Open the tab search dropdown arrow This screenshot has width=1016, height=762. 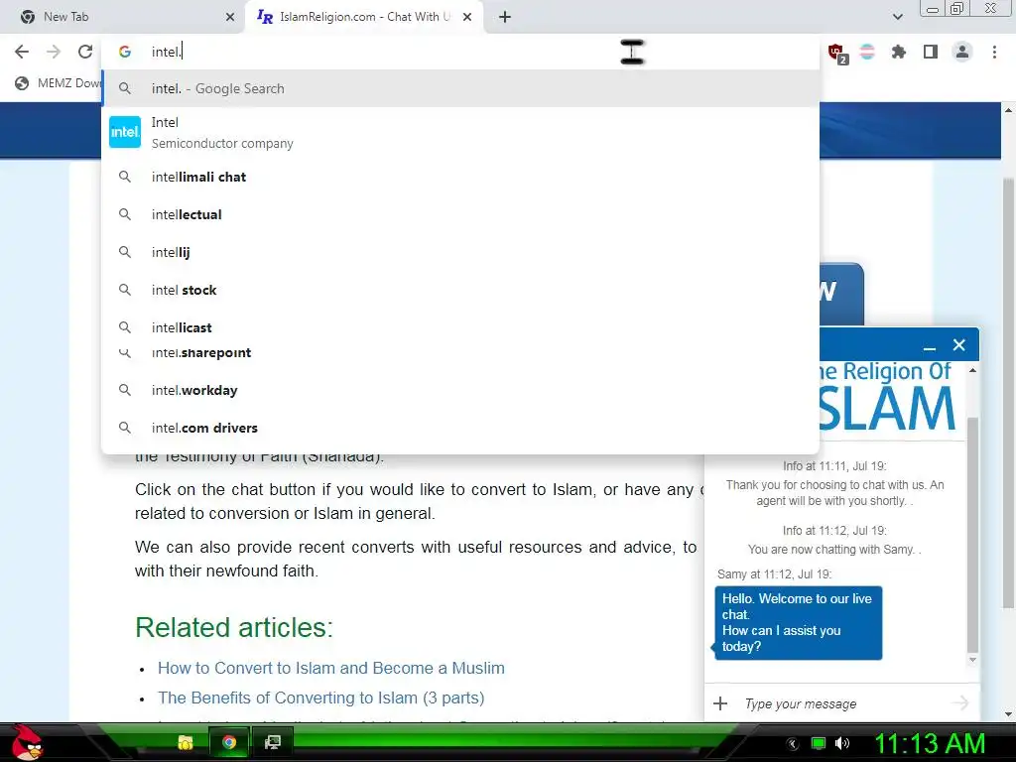pos(897,17)
